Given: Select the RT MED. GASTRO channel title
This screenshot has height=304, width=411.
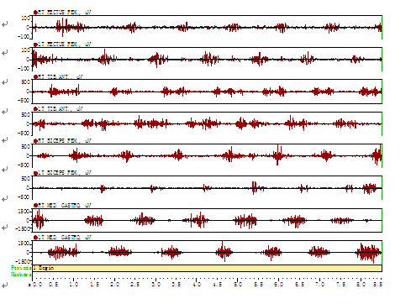Looking at the screenshot, I should (x=65, y=206).
